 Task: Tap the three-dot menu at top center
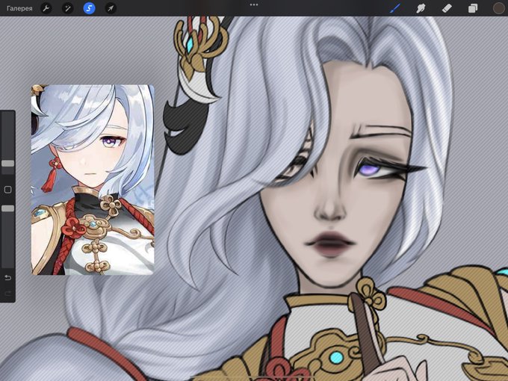pos(254,5)
